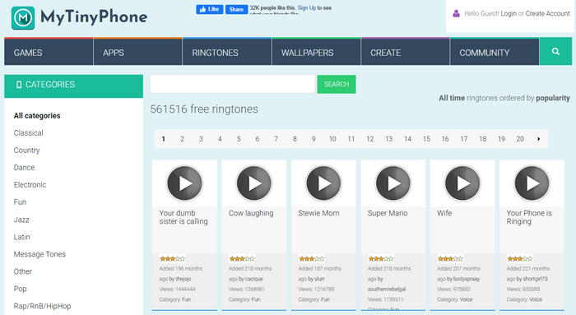The width and height of the screenshot is (576, 315).
Task: Click star rating on Your Phone is Ringing card
Action: (x=519, y=259)
